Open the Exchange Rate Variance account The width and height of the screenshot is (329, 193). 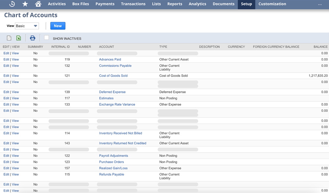(117, 105)
